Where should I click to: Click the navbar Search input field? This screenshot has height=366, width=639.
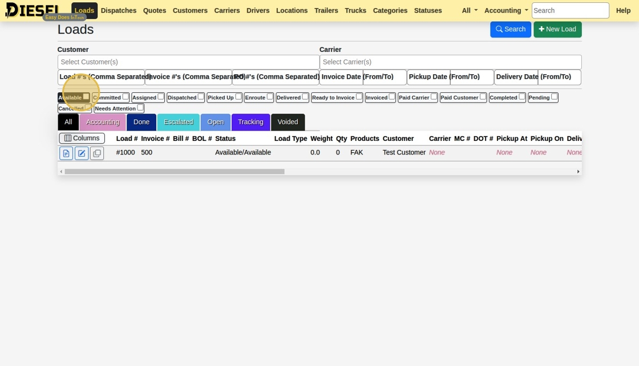click(x=571, y=11)
